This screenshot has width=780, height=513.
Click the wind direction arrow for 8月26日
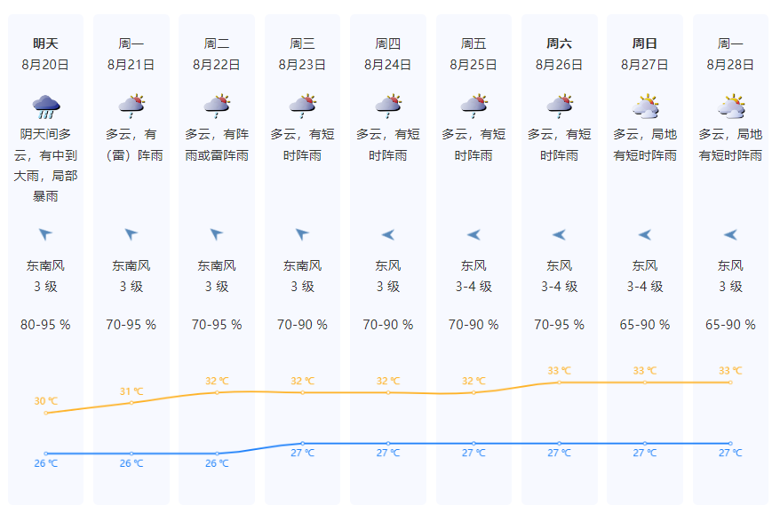(x=559, y=234)
